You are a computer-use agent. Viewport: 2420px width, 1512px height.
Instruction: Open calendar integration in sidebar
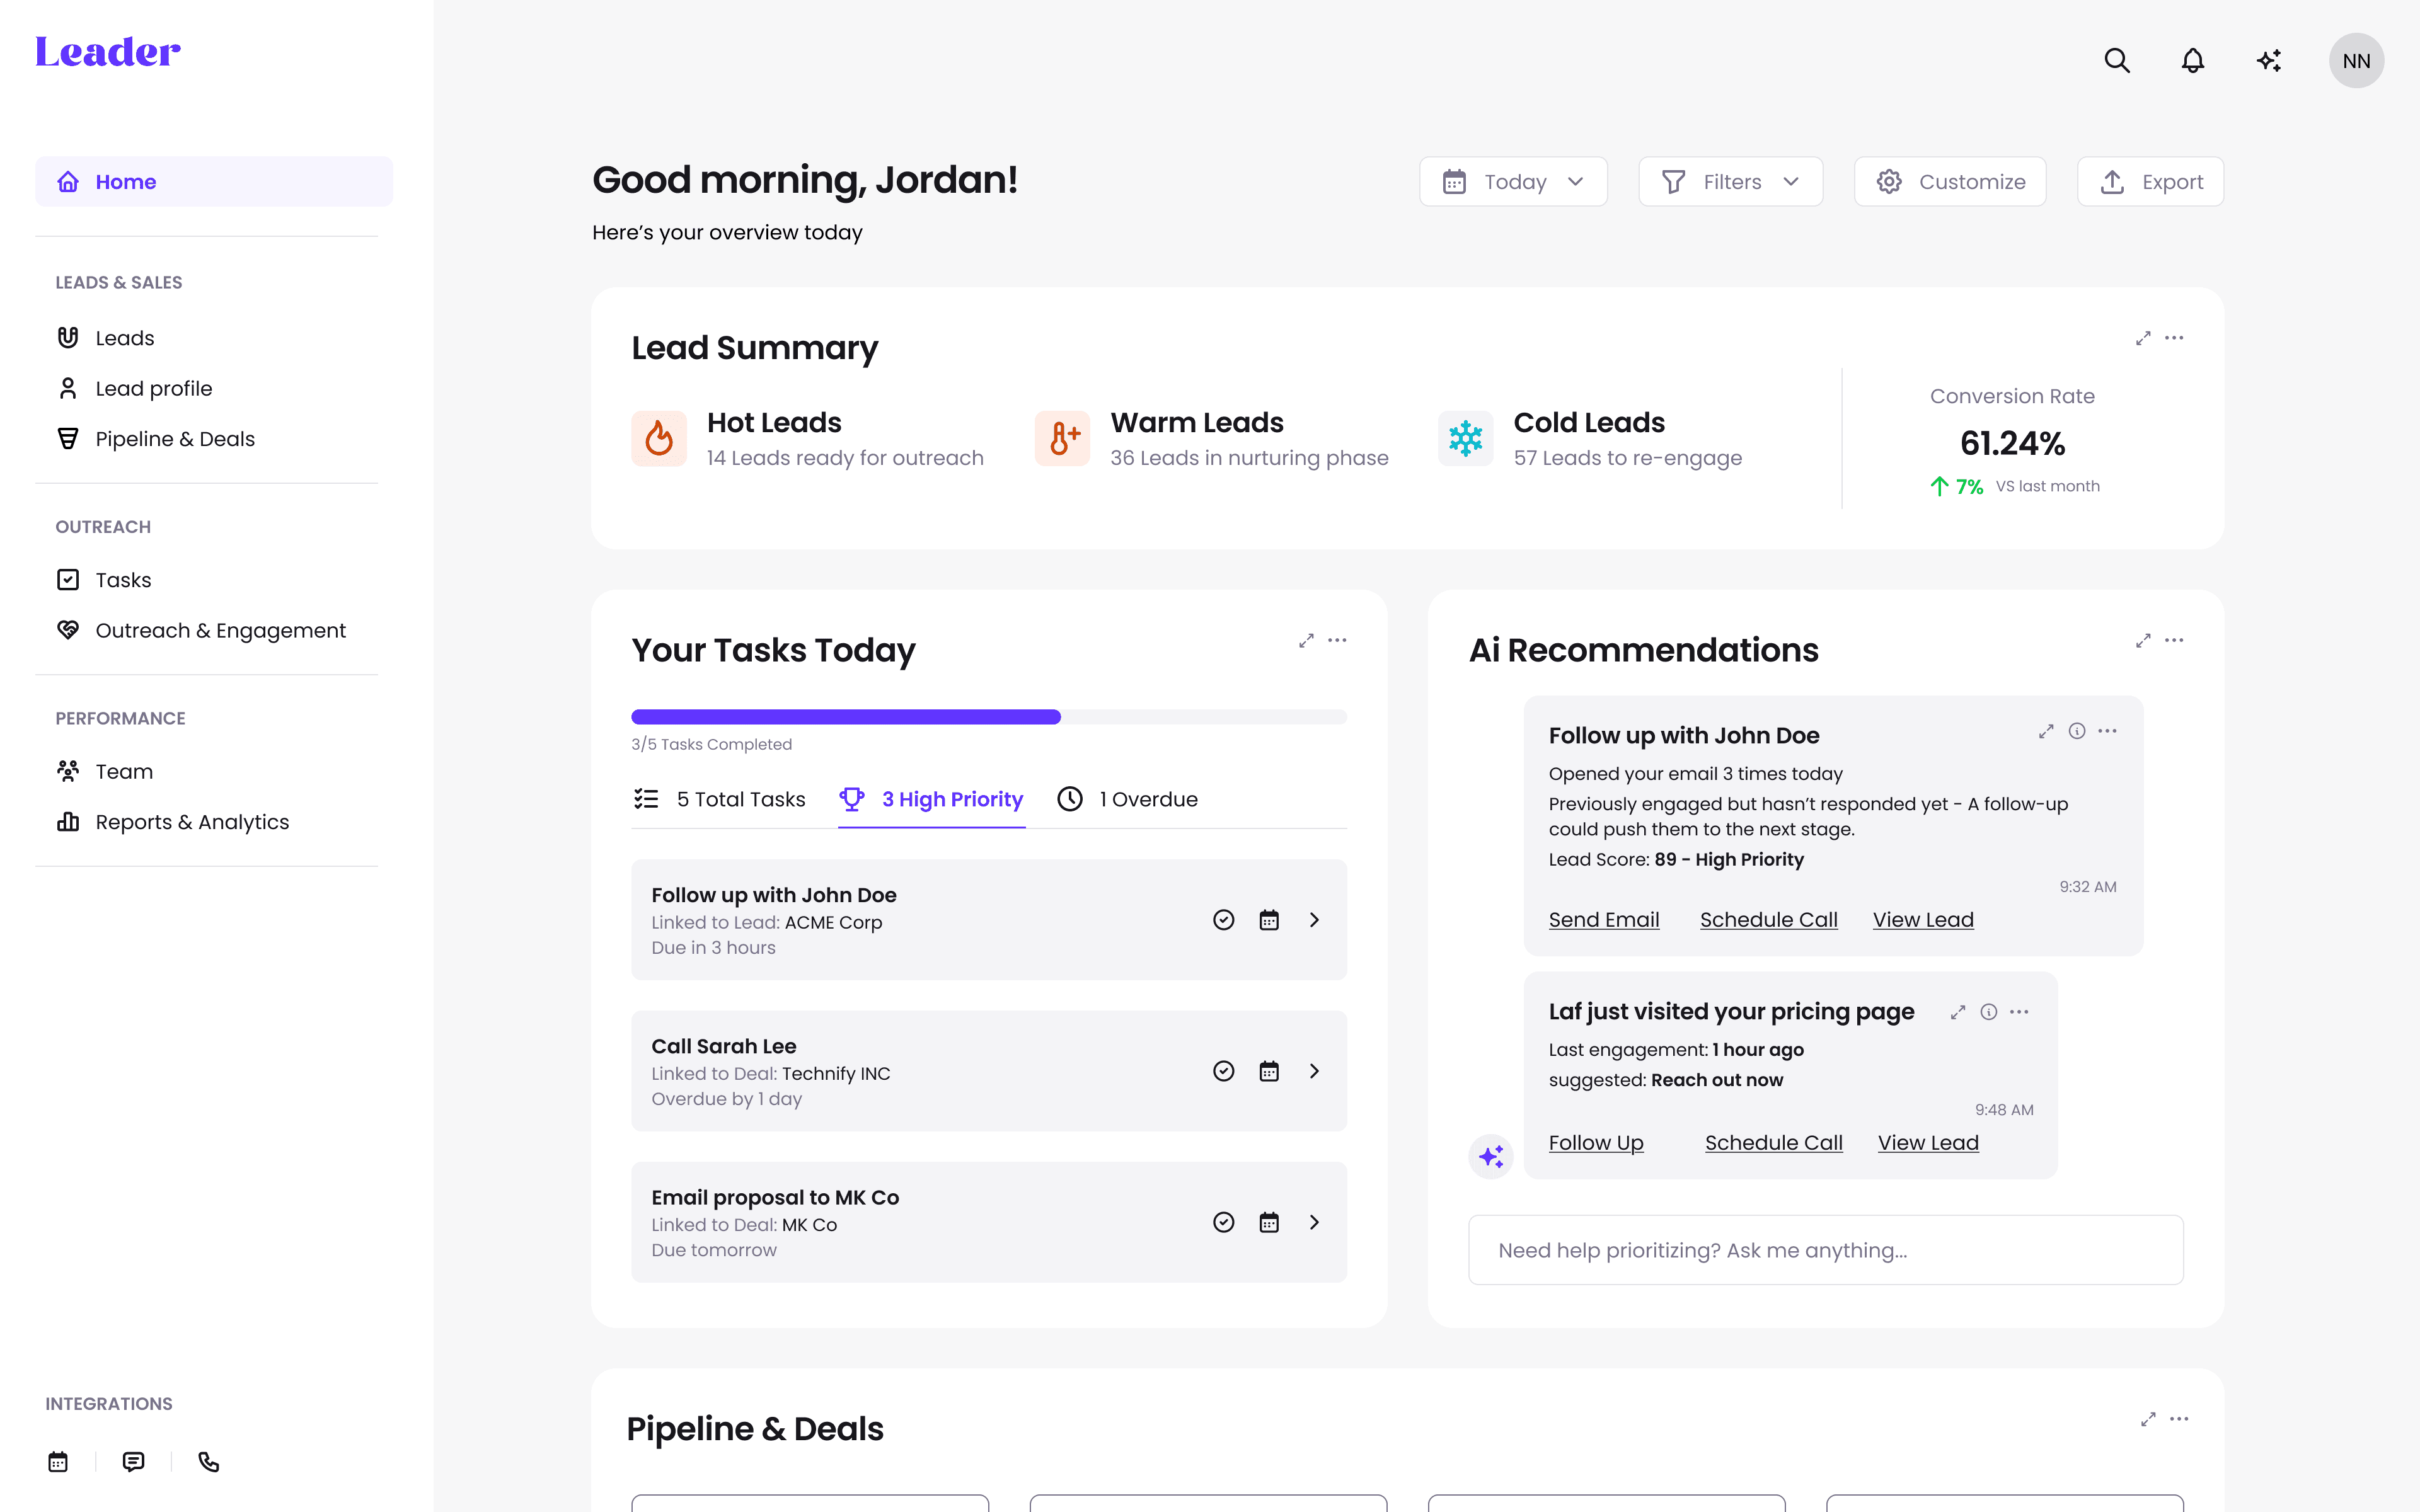pos(58,1462)
